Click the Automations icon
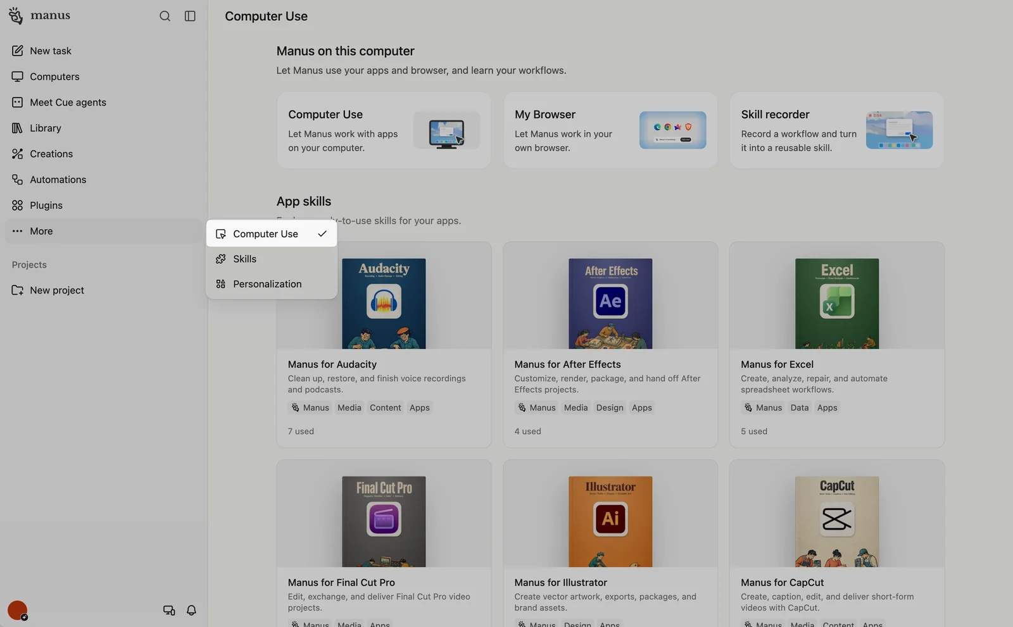This screenshot has height=627, width=1013. point(17,180)
